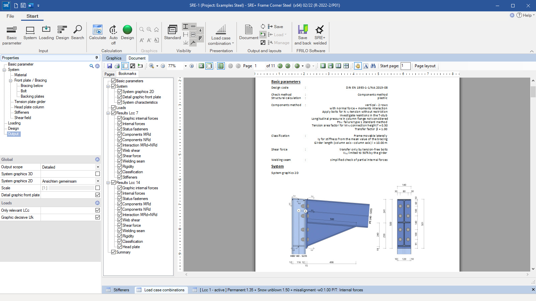Screen dimensions: 536x301
Task: Switch to the Graphics tab
Action: (x=114, y=58)
